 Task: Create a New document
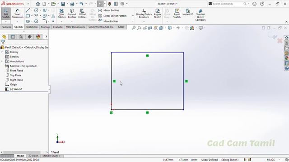pyautogui.click(x=44, y=4)
